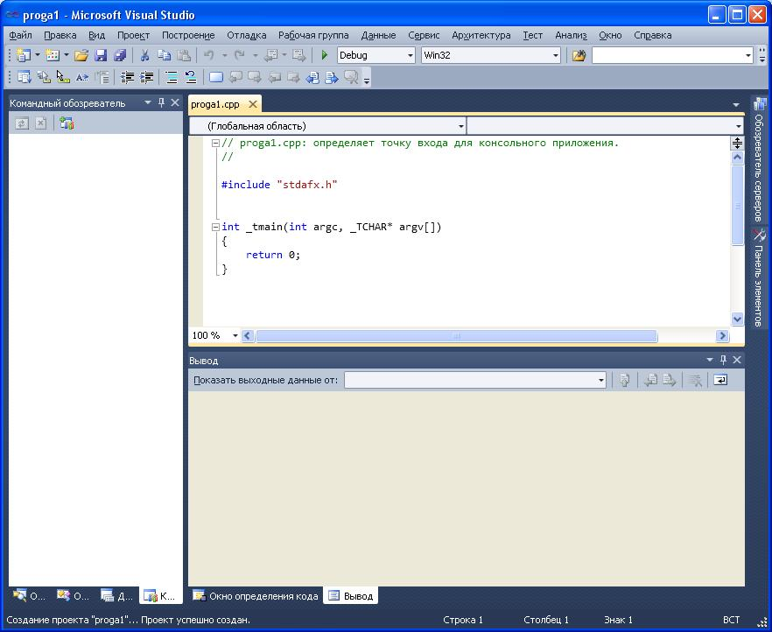772x632 pixels.
Task: Open the members dropdown beside the scope box
Action: (x=738, y=127)
